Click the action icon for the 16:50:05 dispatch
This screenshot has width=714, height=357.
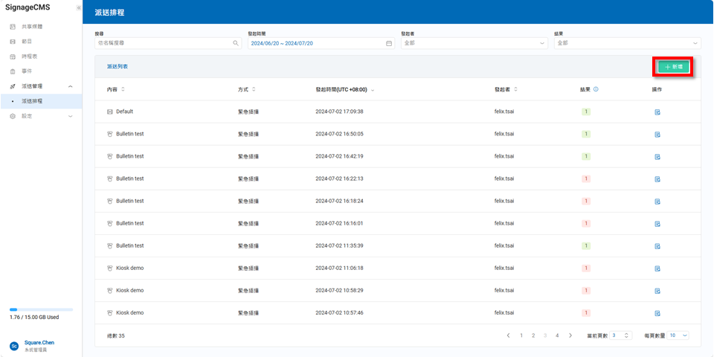(x=657, y=135)
